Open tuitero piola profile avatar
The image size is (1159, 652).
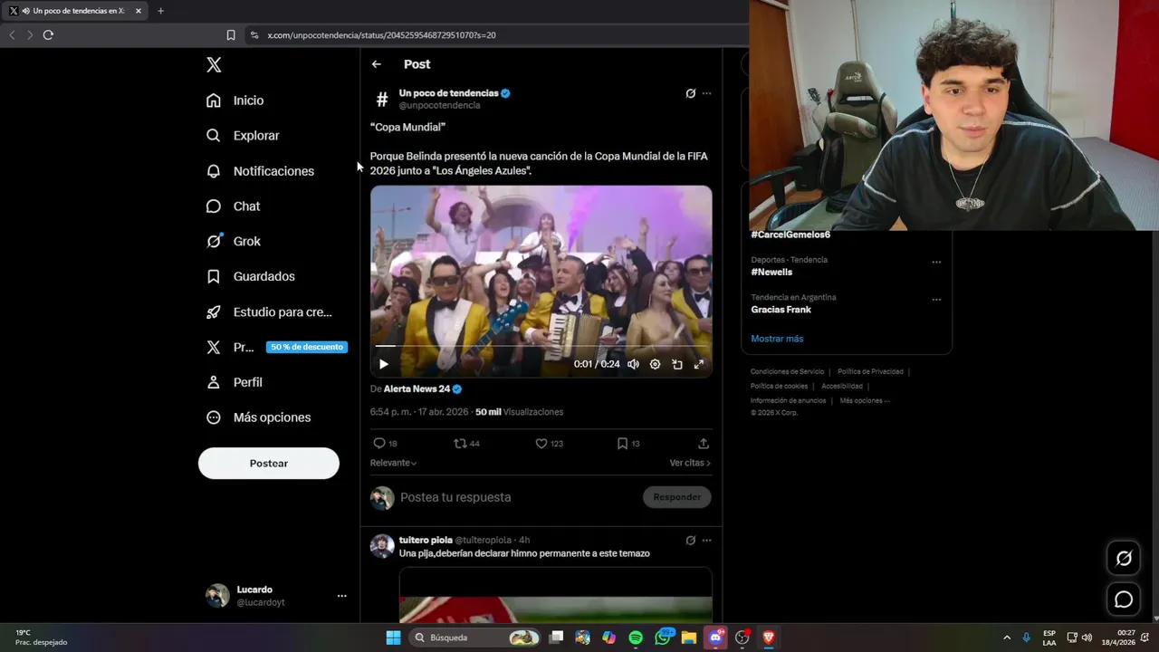382,546
